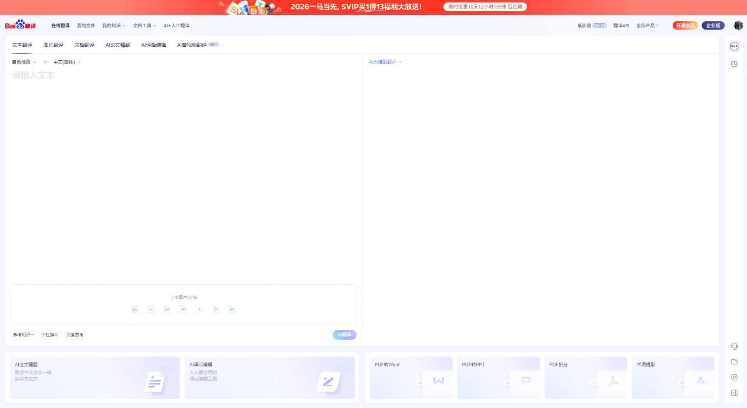Upload a PDF via the PDF icon
This screenshot has width=747, height=408.
(151, 309)
